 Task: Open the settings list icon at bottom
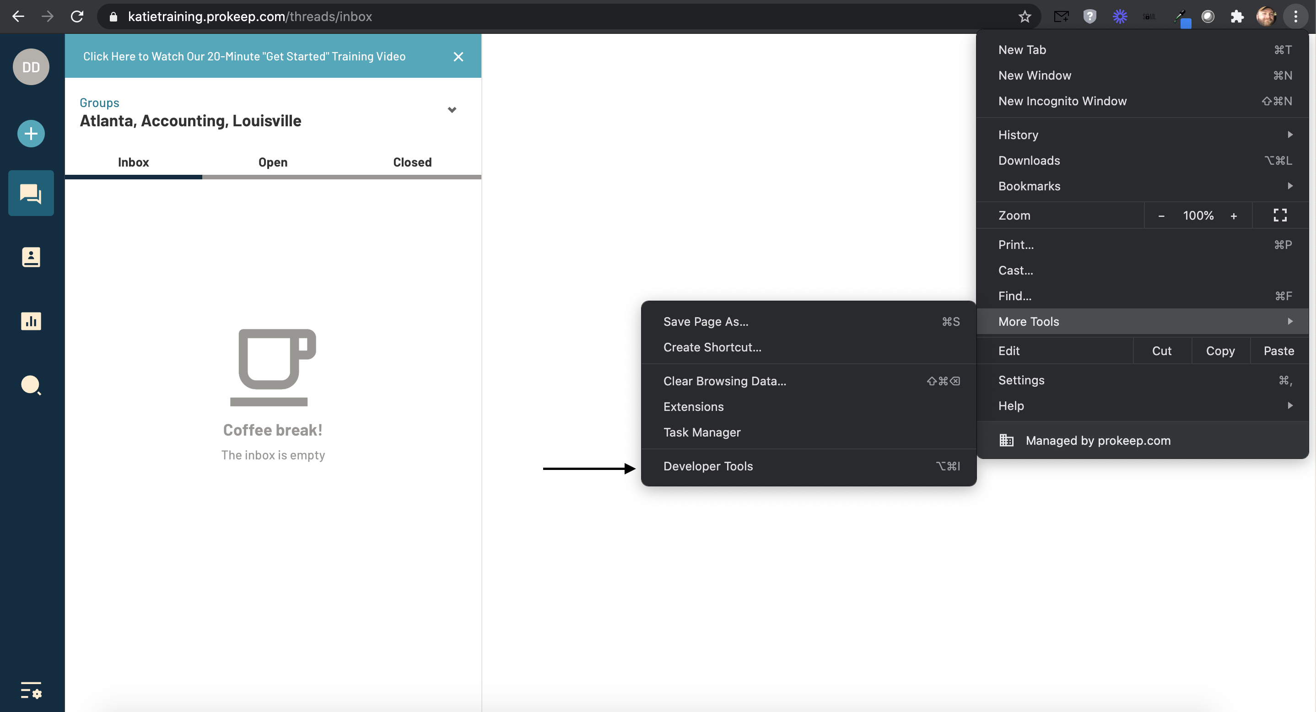[x=31, y=690]
